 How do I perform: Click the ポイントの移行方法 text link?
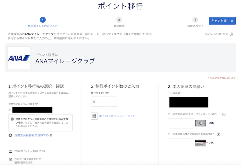coord(216,34)
